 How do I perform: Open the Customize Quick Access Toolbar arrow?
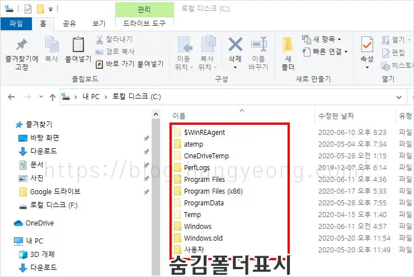(50, 10)
